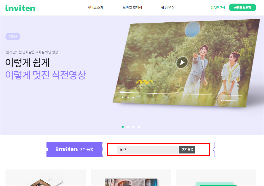Click the 이렇게 멋진 식전영상 headline
Image resolution: width=264 pixels, height=186 pixels.
(46, 75)
